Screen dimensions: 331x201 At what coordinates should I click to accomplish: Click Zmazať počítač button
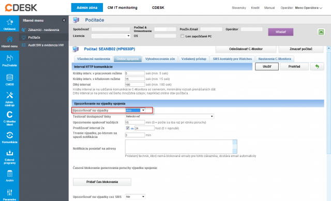(301, 49)
